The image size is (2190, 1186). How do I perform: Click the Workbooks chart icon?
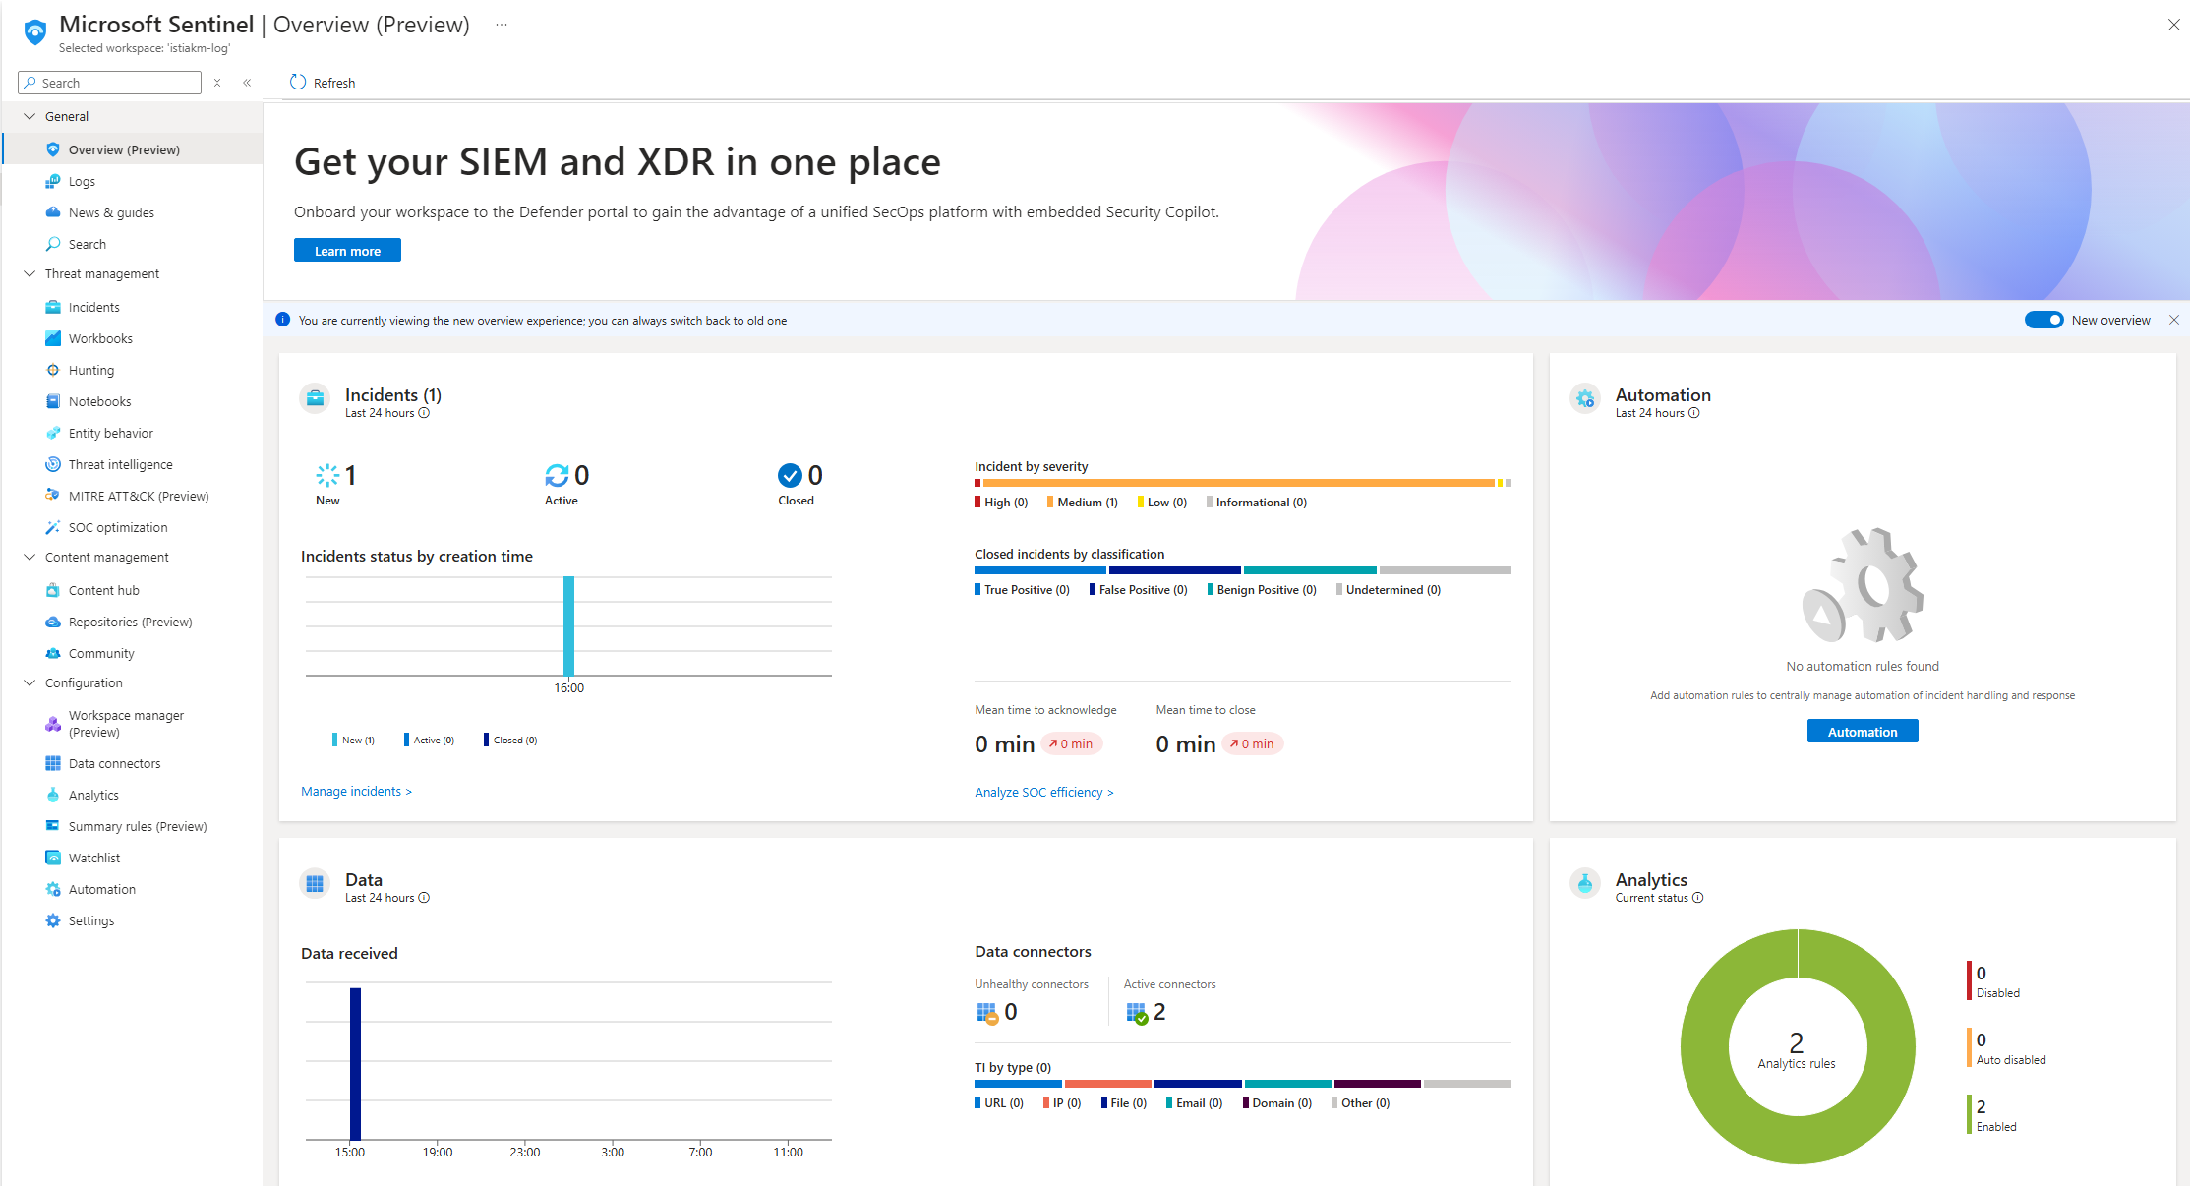click(53, 338)
